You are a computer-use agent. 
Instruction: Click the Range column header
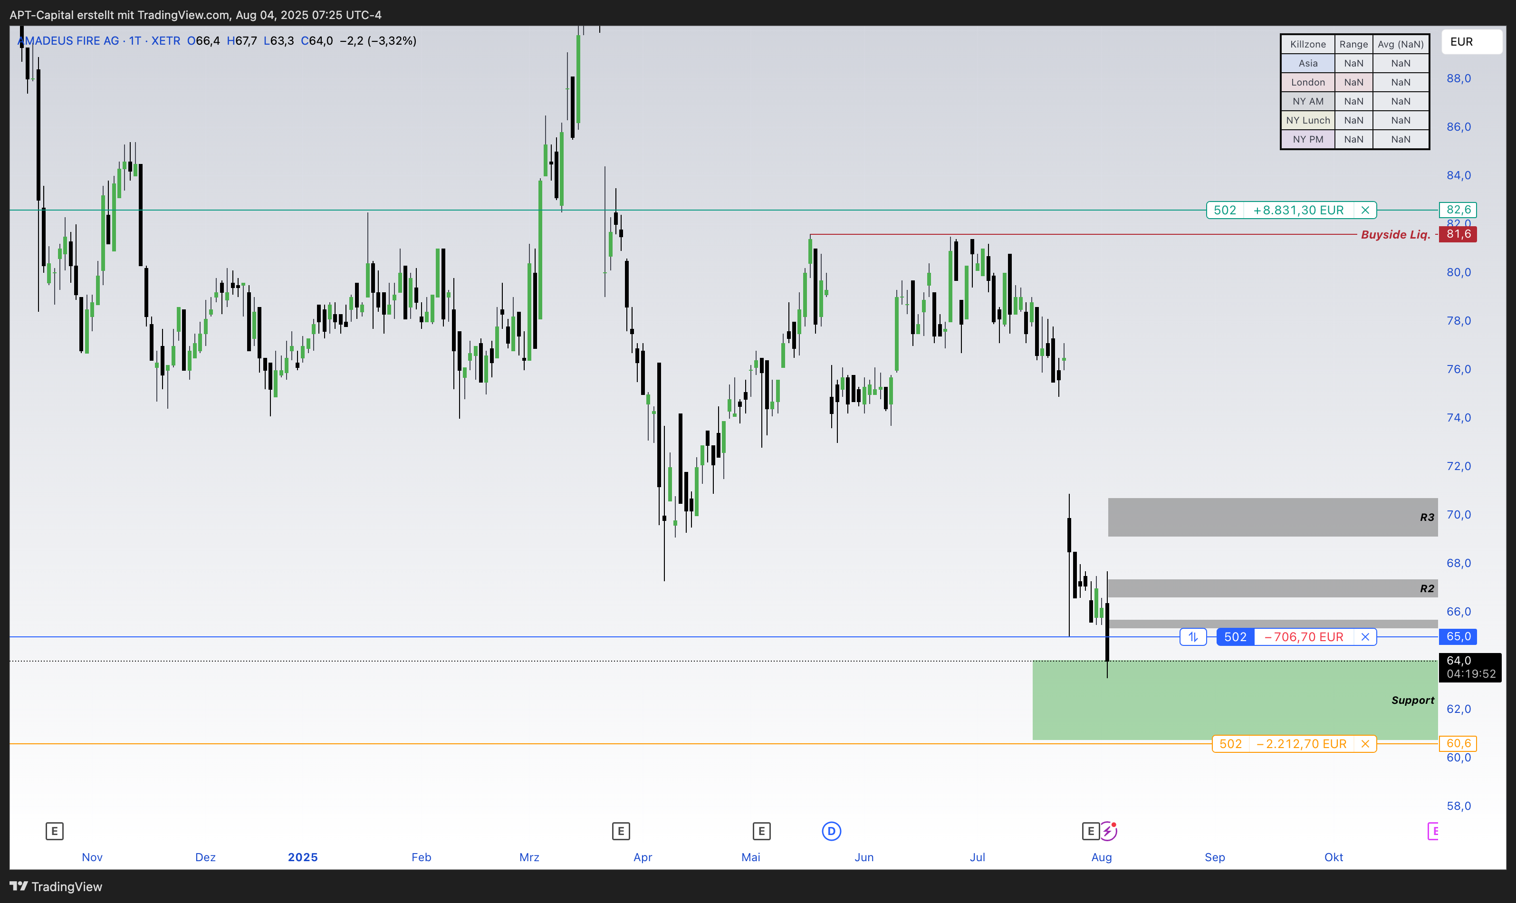1353,44
